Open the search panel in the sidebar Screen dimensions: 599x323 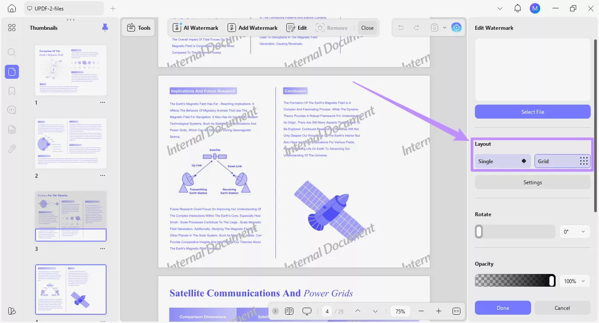coord(12,52)
